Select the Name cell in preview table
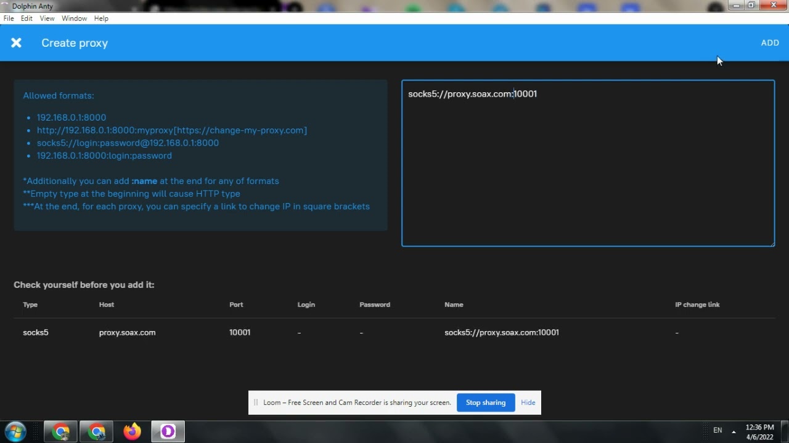The width and height of the screenshot is (789, 443). coord(502,332)
